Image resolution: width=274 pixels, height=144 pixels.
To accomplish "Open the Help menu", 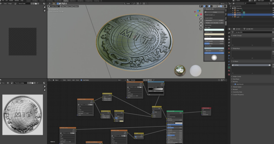I will pyautogui.click(x=22, y=1).
